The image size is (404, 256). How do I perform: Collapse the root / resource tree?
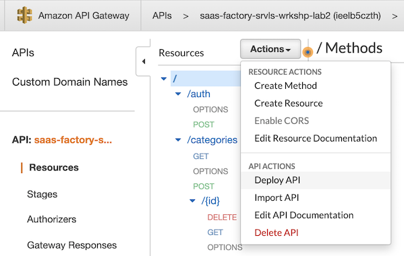tap(164, 79)
